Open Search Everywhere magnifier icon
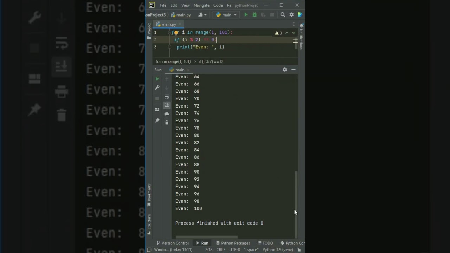The height and width of the screenshot is (253, 450). 283,15
